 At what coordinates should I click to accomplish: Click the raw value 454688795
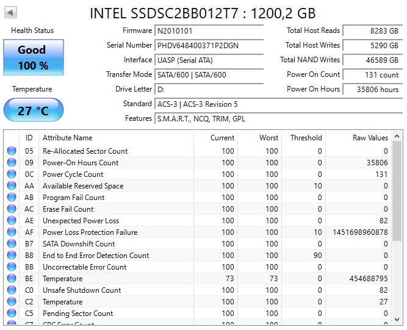tap(369, 279)
